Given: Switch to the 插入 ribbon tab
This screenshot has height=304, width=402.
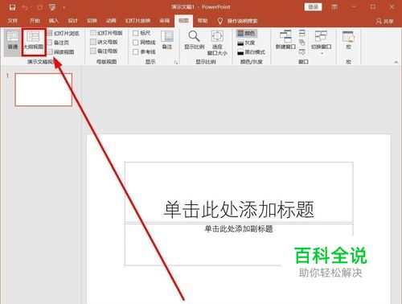Looking at the screenshot, I should pos(54,21).
